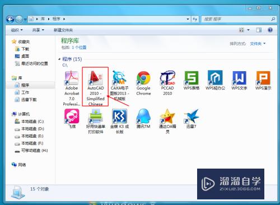
Task: Click the search magnifier icon
Action: pos(273,19)
